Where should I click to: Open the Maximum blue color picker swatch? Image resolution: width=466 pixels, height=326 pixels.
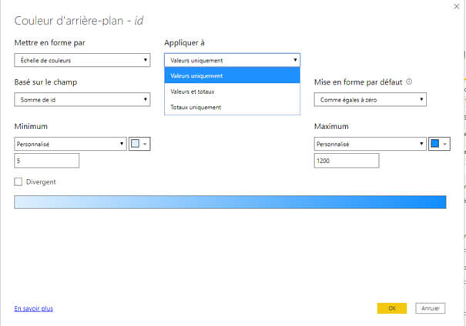439,144
